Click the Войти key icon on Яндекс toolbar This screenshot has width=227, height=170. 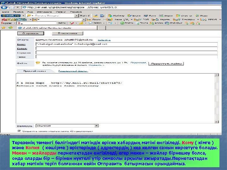tap(126, 23)
